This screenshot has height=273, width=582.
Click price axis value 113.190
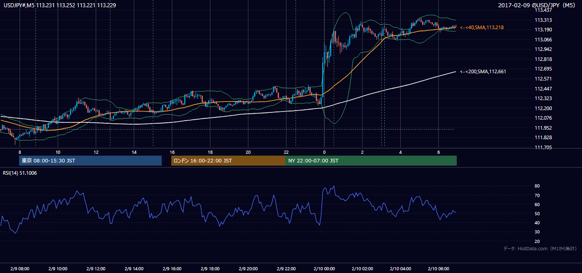pos(543,30)
